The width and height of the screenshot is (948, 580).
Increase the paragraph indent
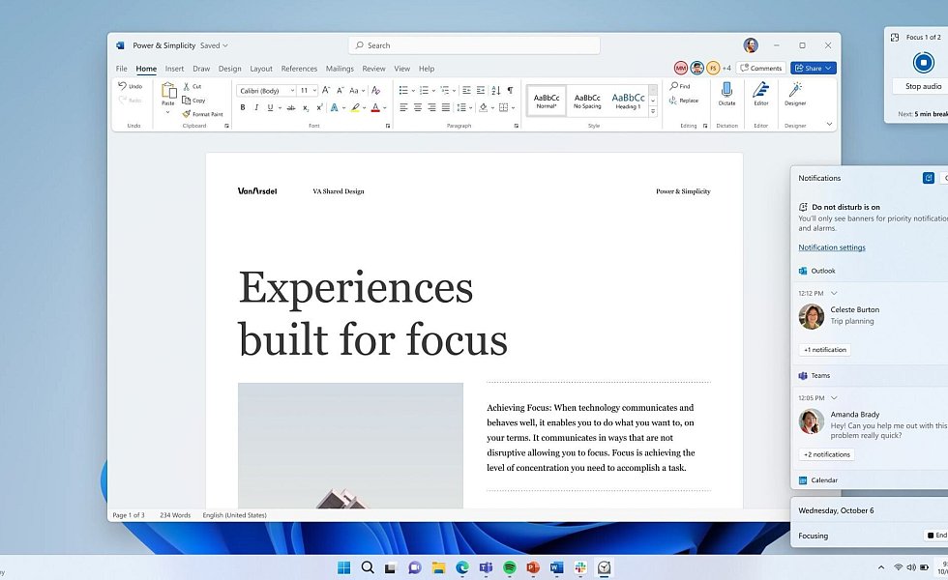pyautogui.click(x=481, y=90)
